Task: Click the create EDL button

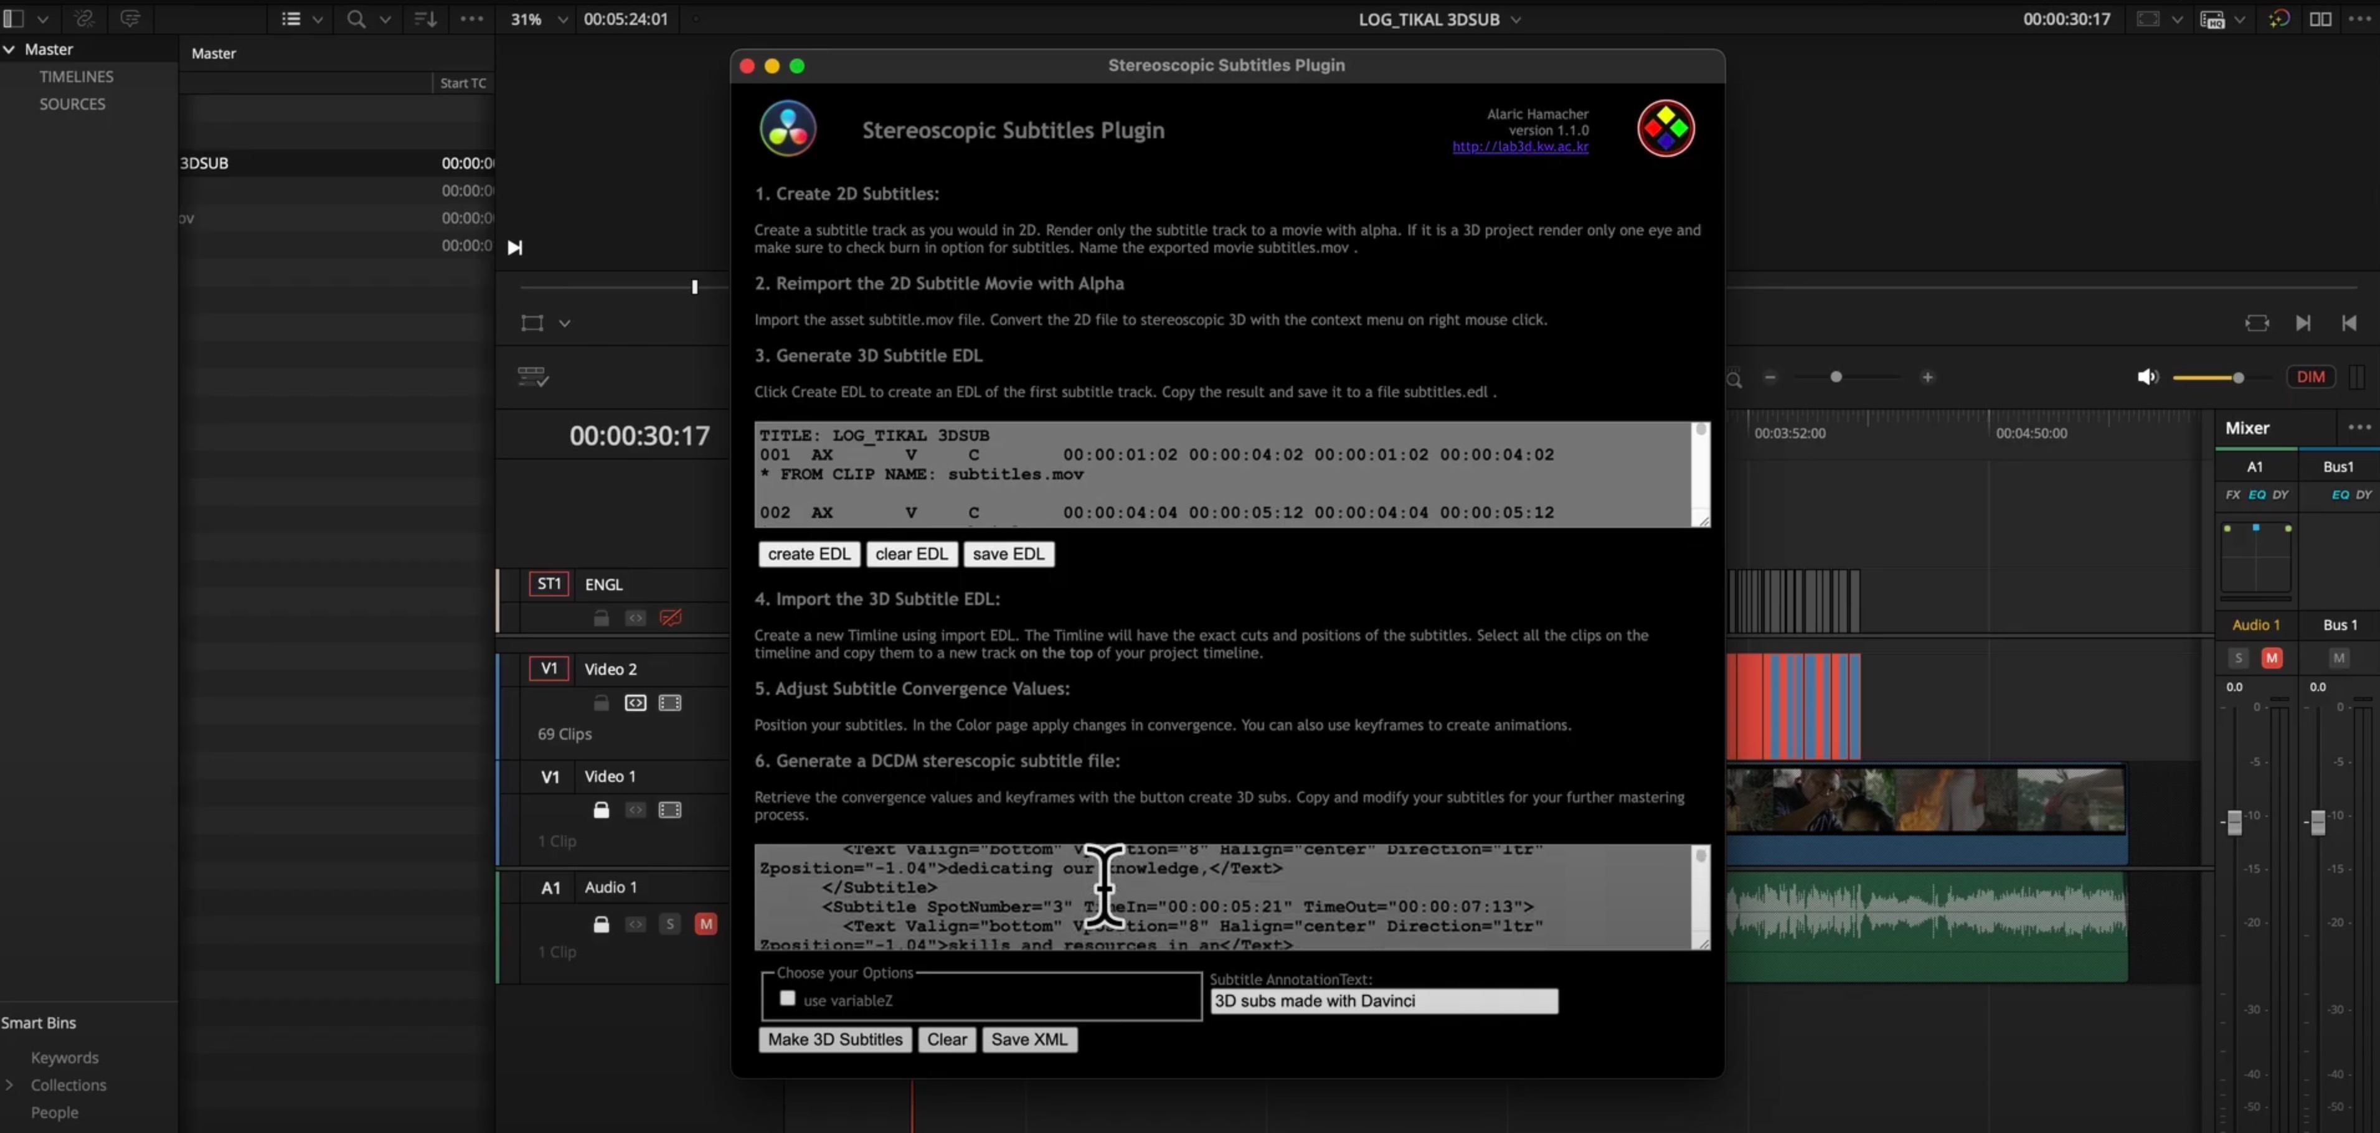Action: (x=810, y=554)
